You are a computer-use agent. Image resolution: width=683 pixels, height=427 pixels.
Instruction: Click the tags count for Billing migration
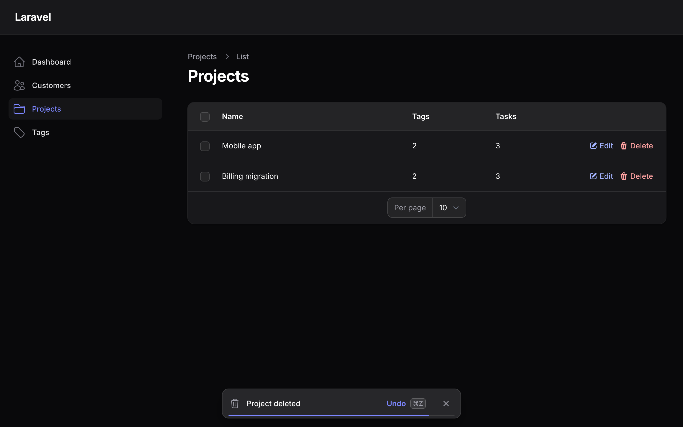tap(414, 176)
